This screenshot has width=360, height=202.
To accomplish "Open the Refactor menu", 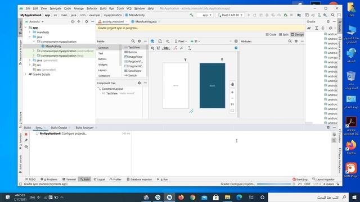I will (92, 8).
